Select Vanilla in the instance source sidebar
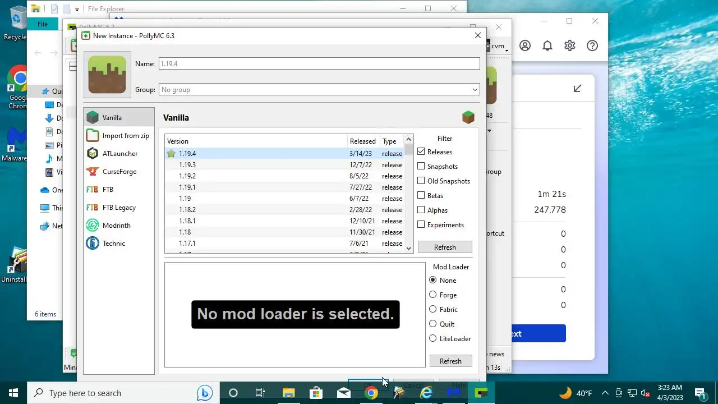Screen dimensions: 718x404 pos(119,117)
